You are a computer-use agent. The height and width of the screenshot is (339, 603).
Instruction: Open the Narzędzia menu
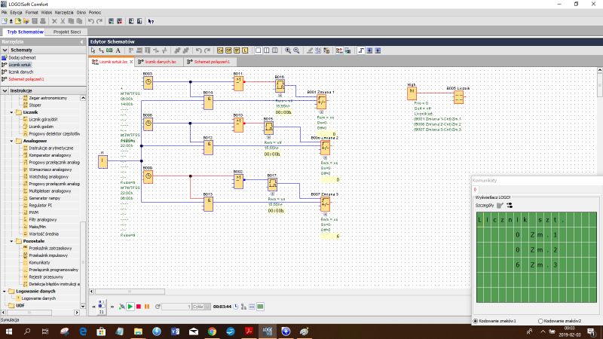tap(64, 12)
